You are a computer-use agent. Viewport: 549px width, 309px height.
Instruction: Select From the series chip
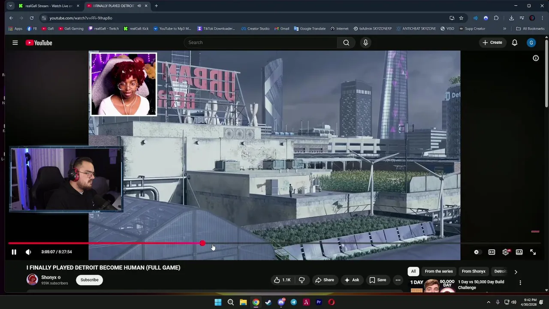(x=439, y=271)
